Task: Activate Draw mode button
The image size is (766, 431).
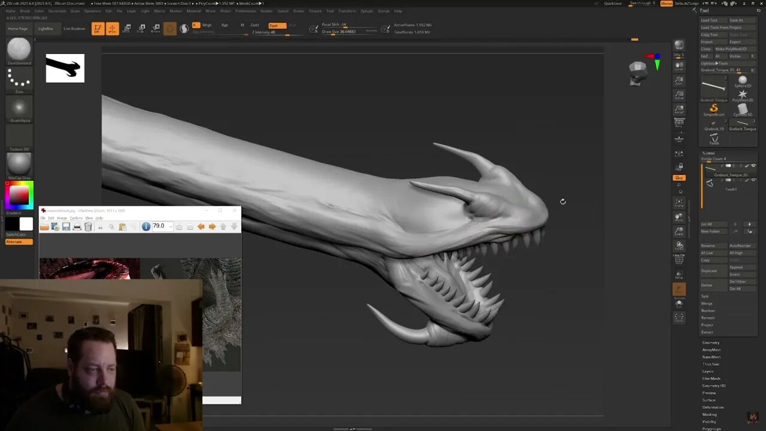Action: 112,29
